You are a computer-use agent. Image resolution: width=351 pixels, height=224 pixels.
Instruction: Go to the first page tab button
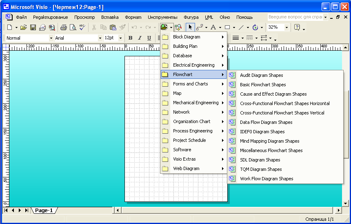pos(6,211)
